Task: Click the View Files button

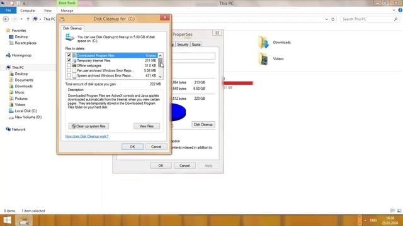Action: point(147,126)
